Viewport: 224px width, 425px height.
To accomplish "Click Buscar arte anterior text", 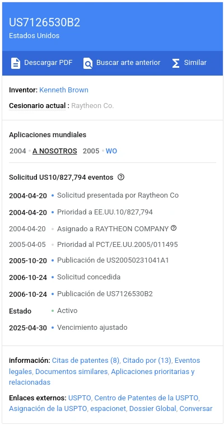I will [128, 63].
